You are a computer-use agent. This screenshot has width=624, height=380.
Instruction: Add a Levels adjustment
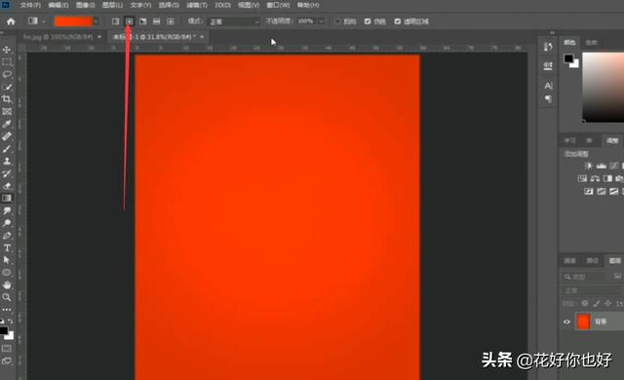[x=602, y=166]
